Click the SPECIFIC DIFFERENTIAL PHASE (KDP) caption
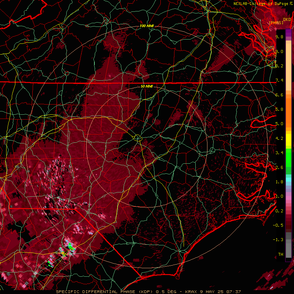 click(x=105, y=292)
